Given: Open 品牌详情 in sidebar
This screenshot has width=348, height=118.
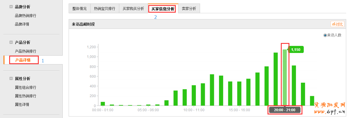Looking at the screenshot, I should tap(22, 24).
